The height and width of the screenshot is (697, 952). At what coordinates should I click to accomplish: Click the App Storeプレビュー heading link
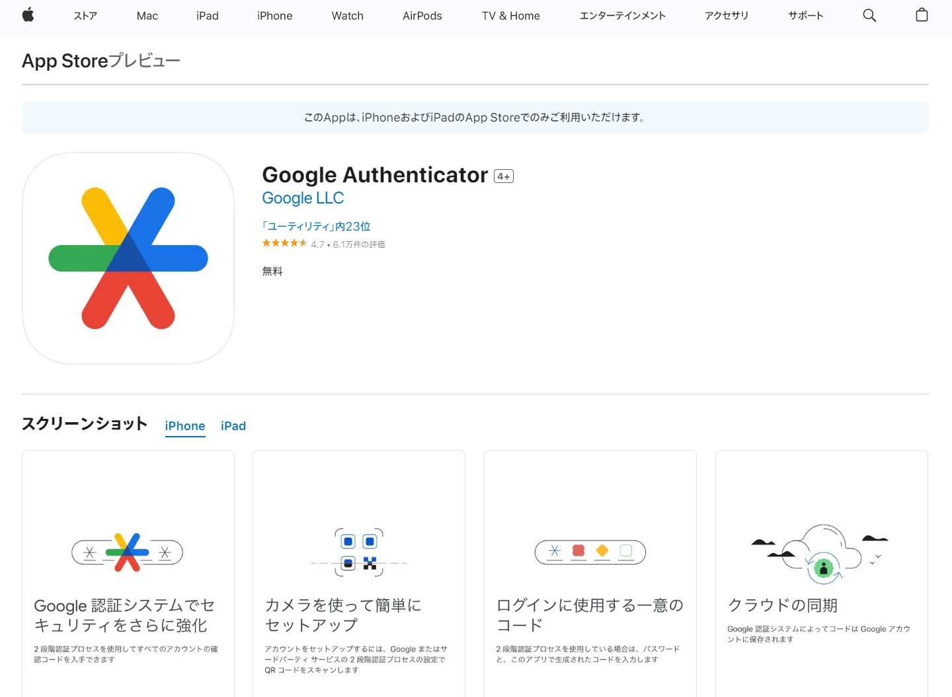(100, 60)
